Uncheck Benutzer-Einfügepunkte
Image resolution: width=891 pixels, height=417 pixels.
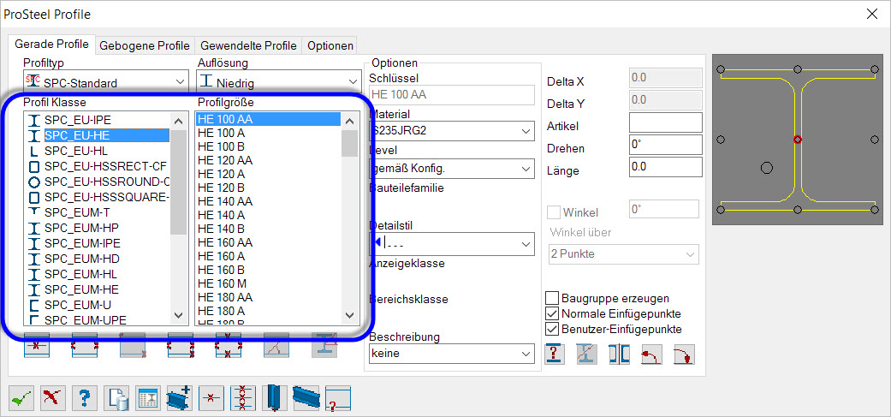click(551, 329)
